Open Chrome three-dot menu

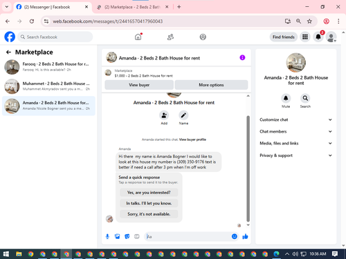(x=338, y=21)
